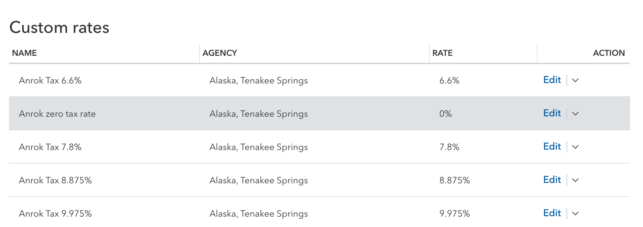Click the 0% rate value cell

click(446, 114)
